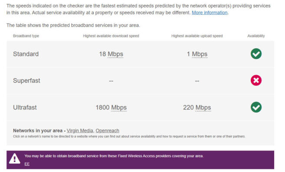Click the red cross icon for Superfast
Screen dimensions: 285x172
(x=256, y=80)
